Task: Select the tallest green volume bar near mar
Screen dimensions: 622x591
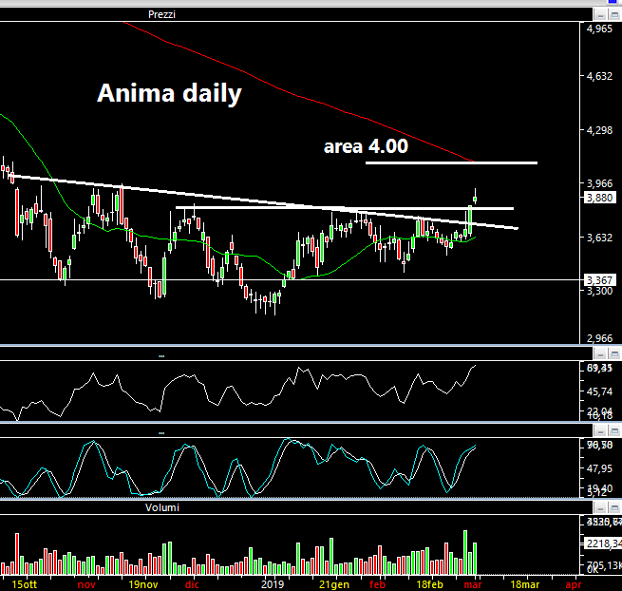Action: (465, 552)
